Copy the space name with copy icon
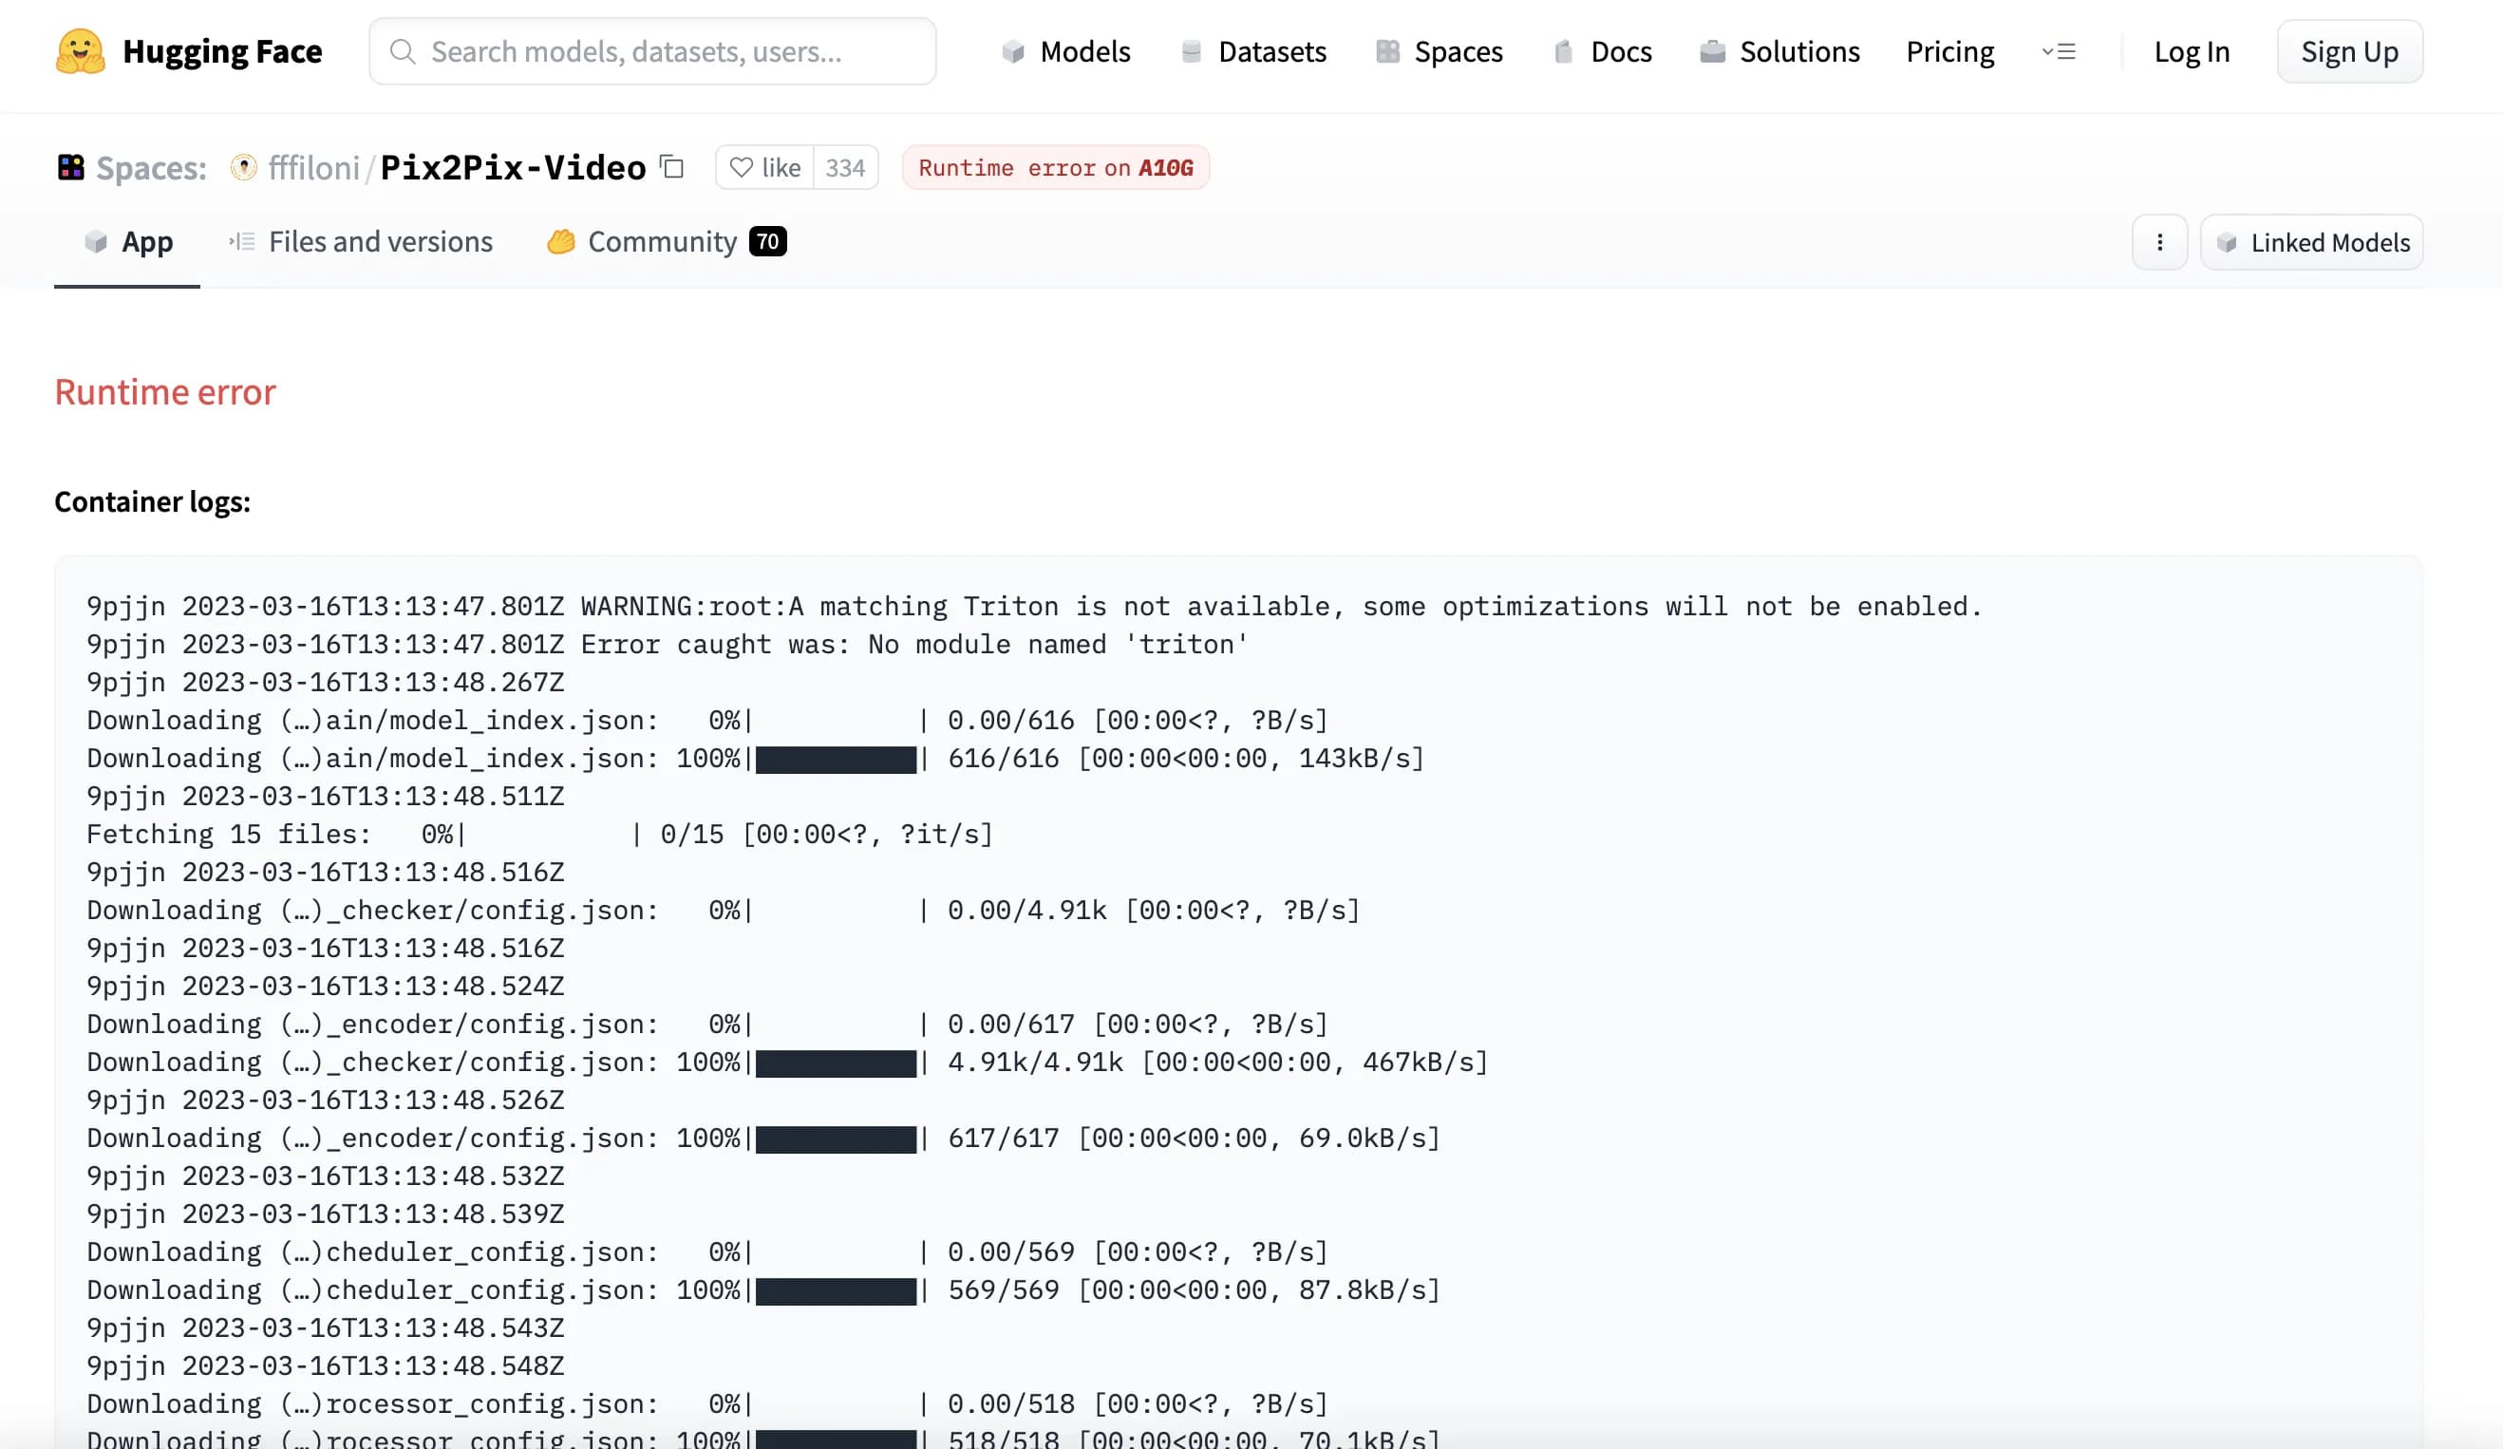Viewport: 2503px width, 1449px height. (672, 166)
